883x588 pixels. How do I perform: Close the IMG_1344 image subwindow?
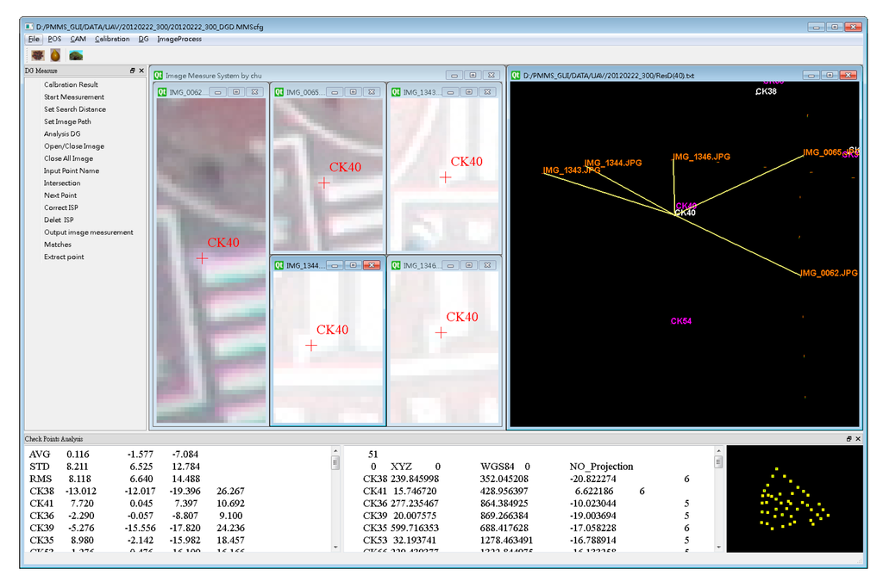372,265
